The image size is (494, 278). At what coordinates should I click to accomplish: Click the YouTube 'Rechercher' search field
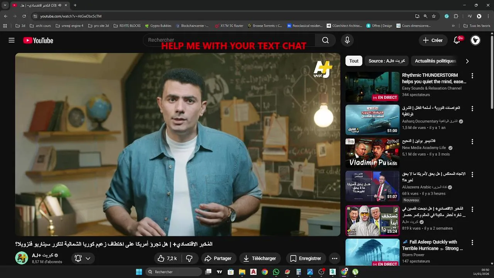(x=229, y=40)
